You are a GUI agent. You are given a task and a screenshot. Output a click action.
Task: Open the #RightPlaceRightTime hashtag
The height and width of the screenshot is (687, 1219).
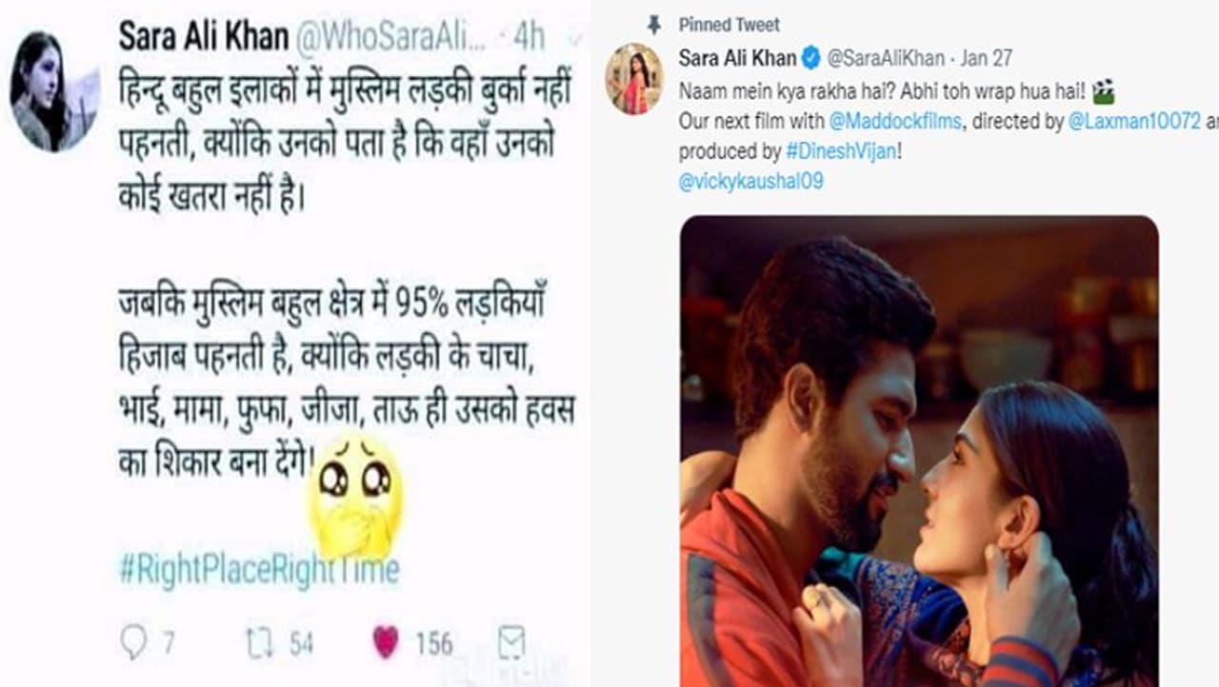[x=259, y=569]
